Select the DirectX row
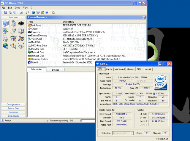This screenshot has height=141, width=190. pos(61,62)
